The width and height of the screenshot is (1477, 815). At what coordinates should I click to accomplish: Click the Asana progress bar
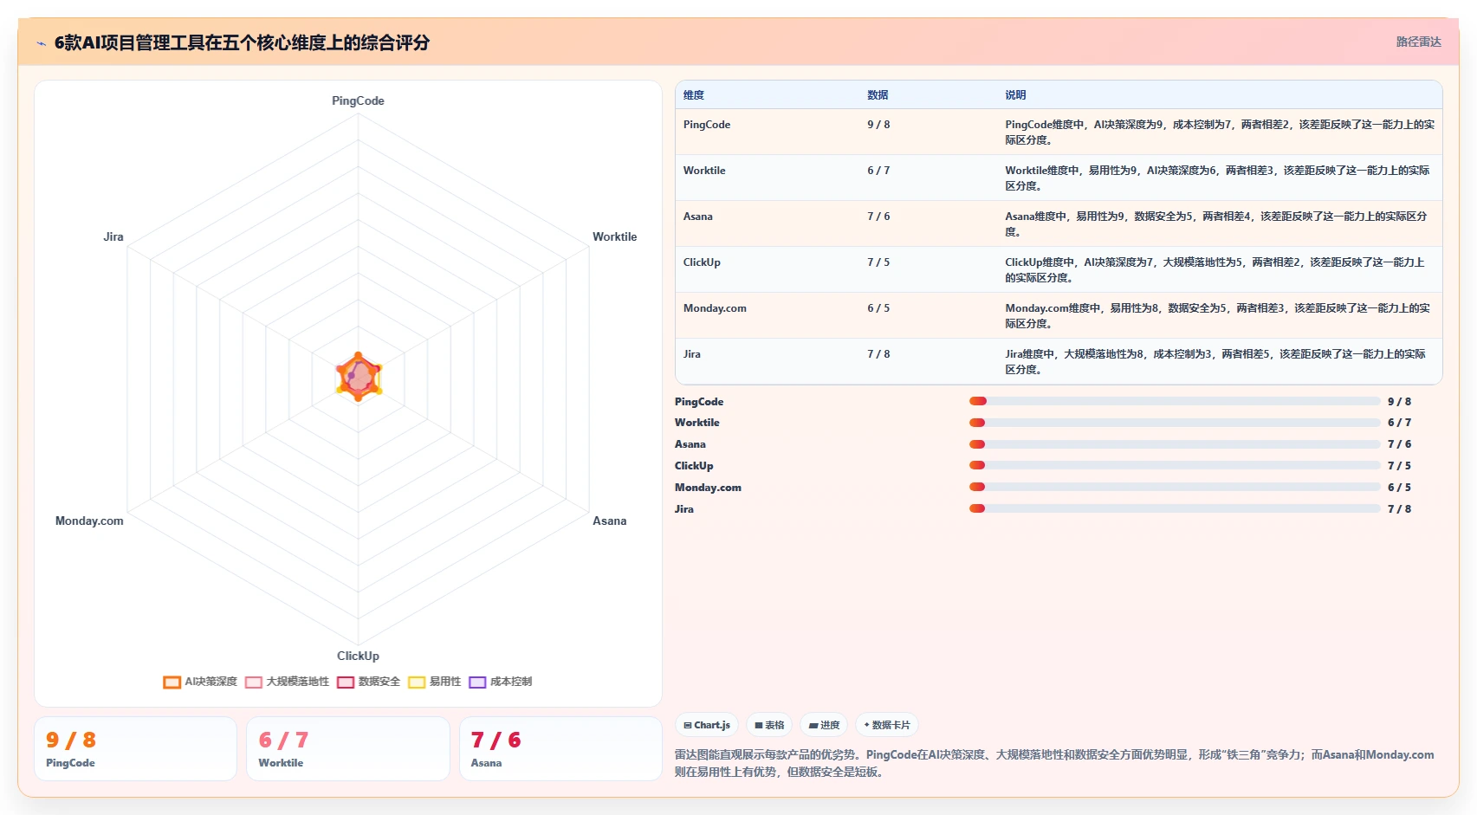click(1175, 444)
